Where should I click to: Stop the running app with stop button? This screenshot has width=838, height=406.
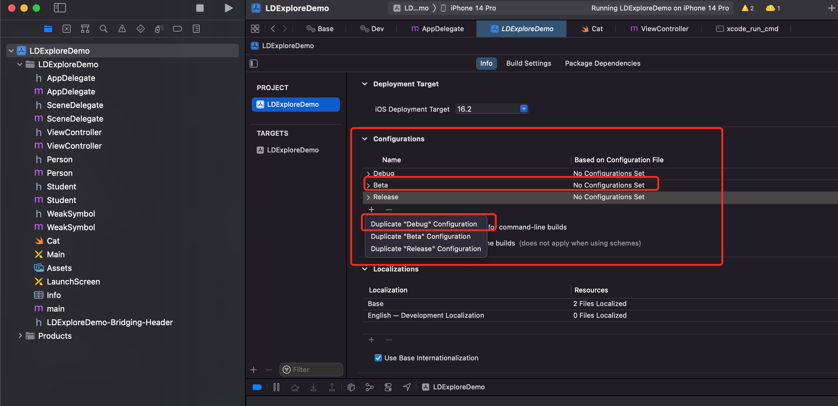(200, 8)
